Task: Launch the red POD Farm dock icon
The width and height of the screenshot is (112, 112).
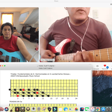Action: point(1,109)
